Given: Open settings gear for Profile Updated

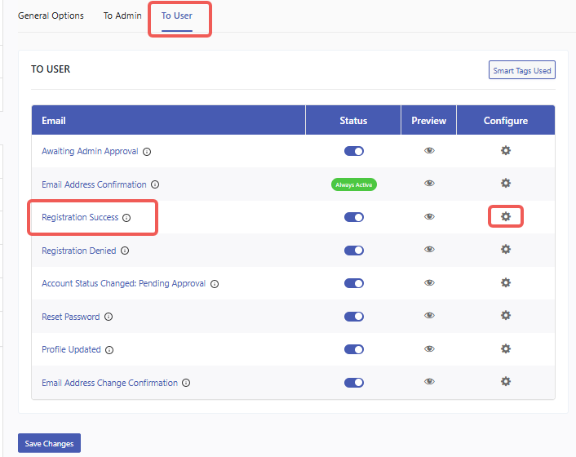Looking at the screenshot, I should pyautogui.click(x=506, y=348).
